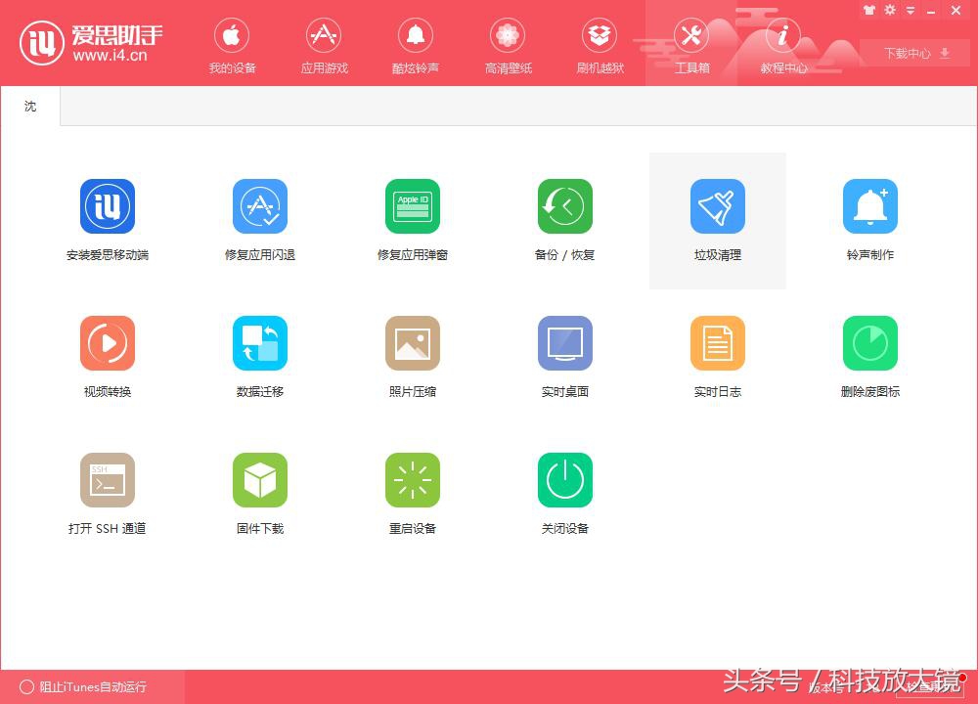The width and height of the screenshot is (978, 704).
Task: Close the 爱思助手 window
Action: point(956,10)
